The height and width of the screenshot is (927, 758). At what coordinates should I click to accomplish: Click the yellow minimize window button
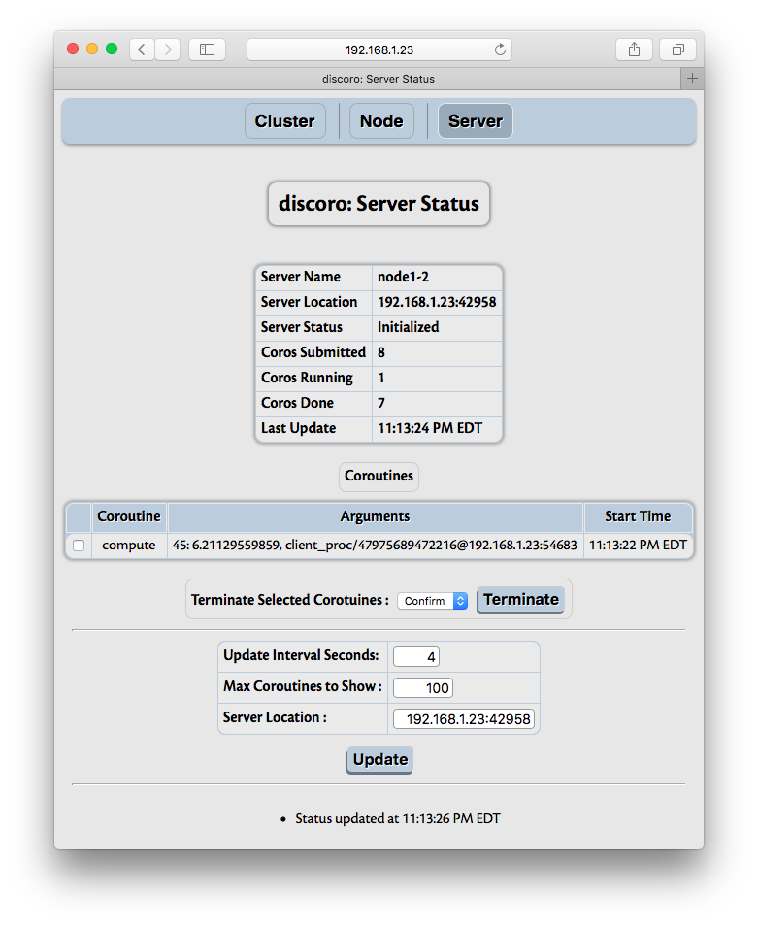coord(92,50)
